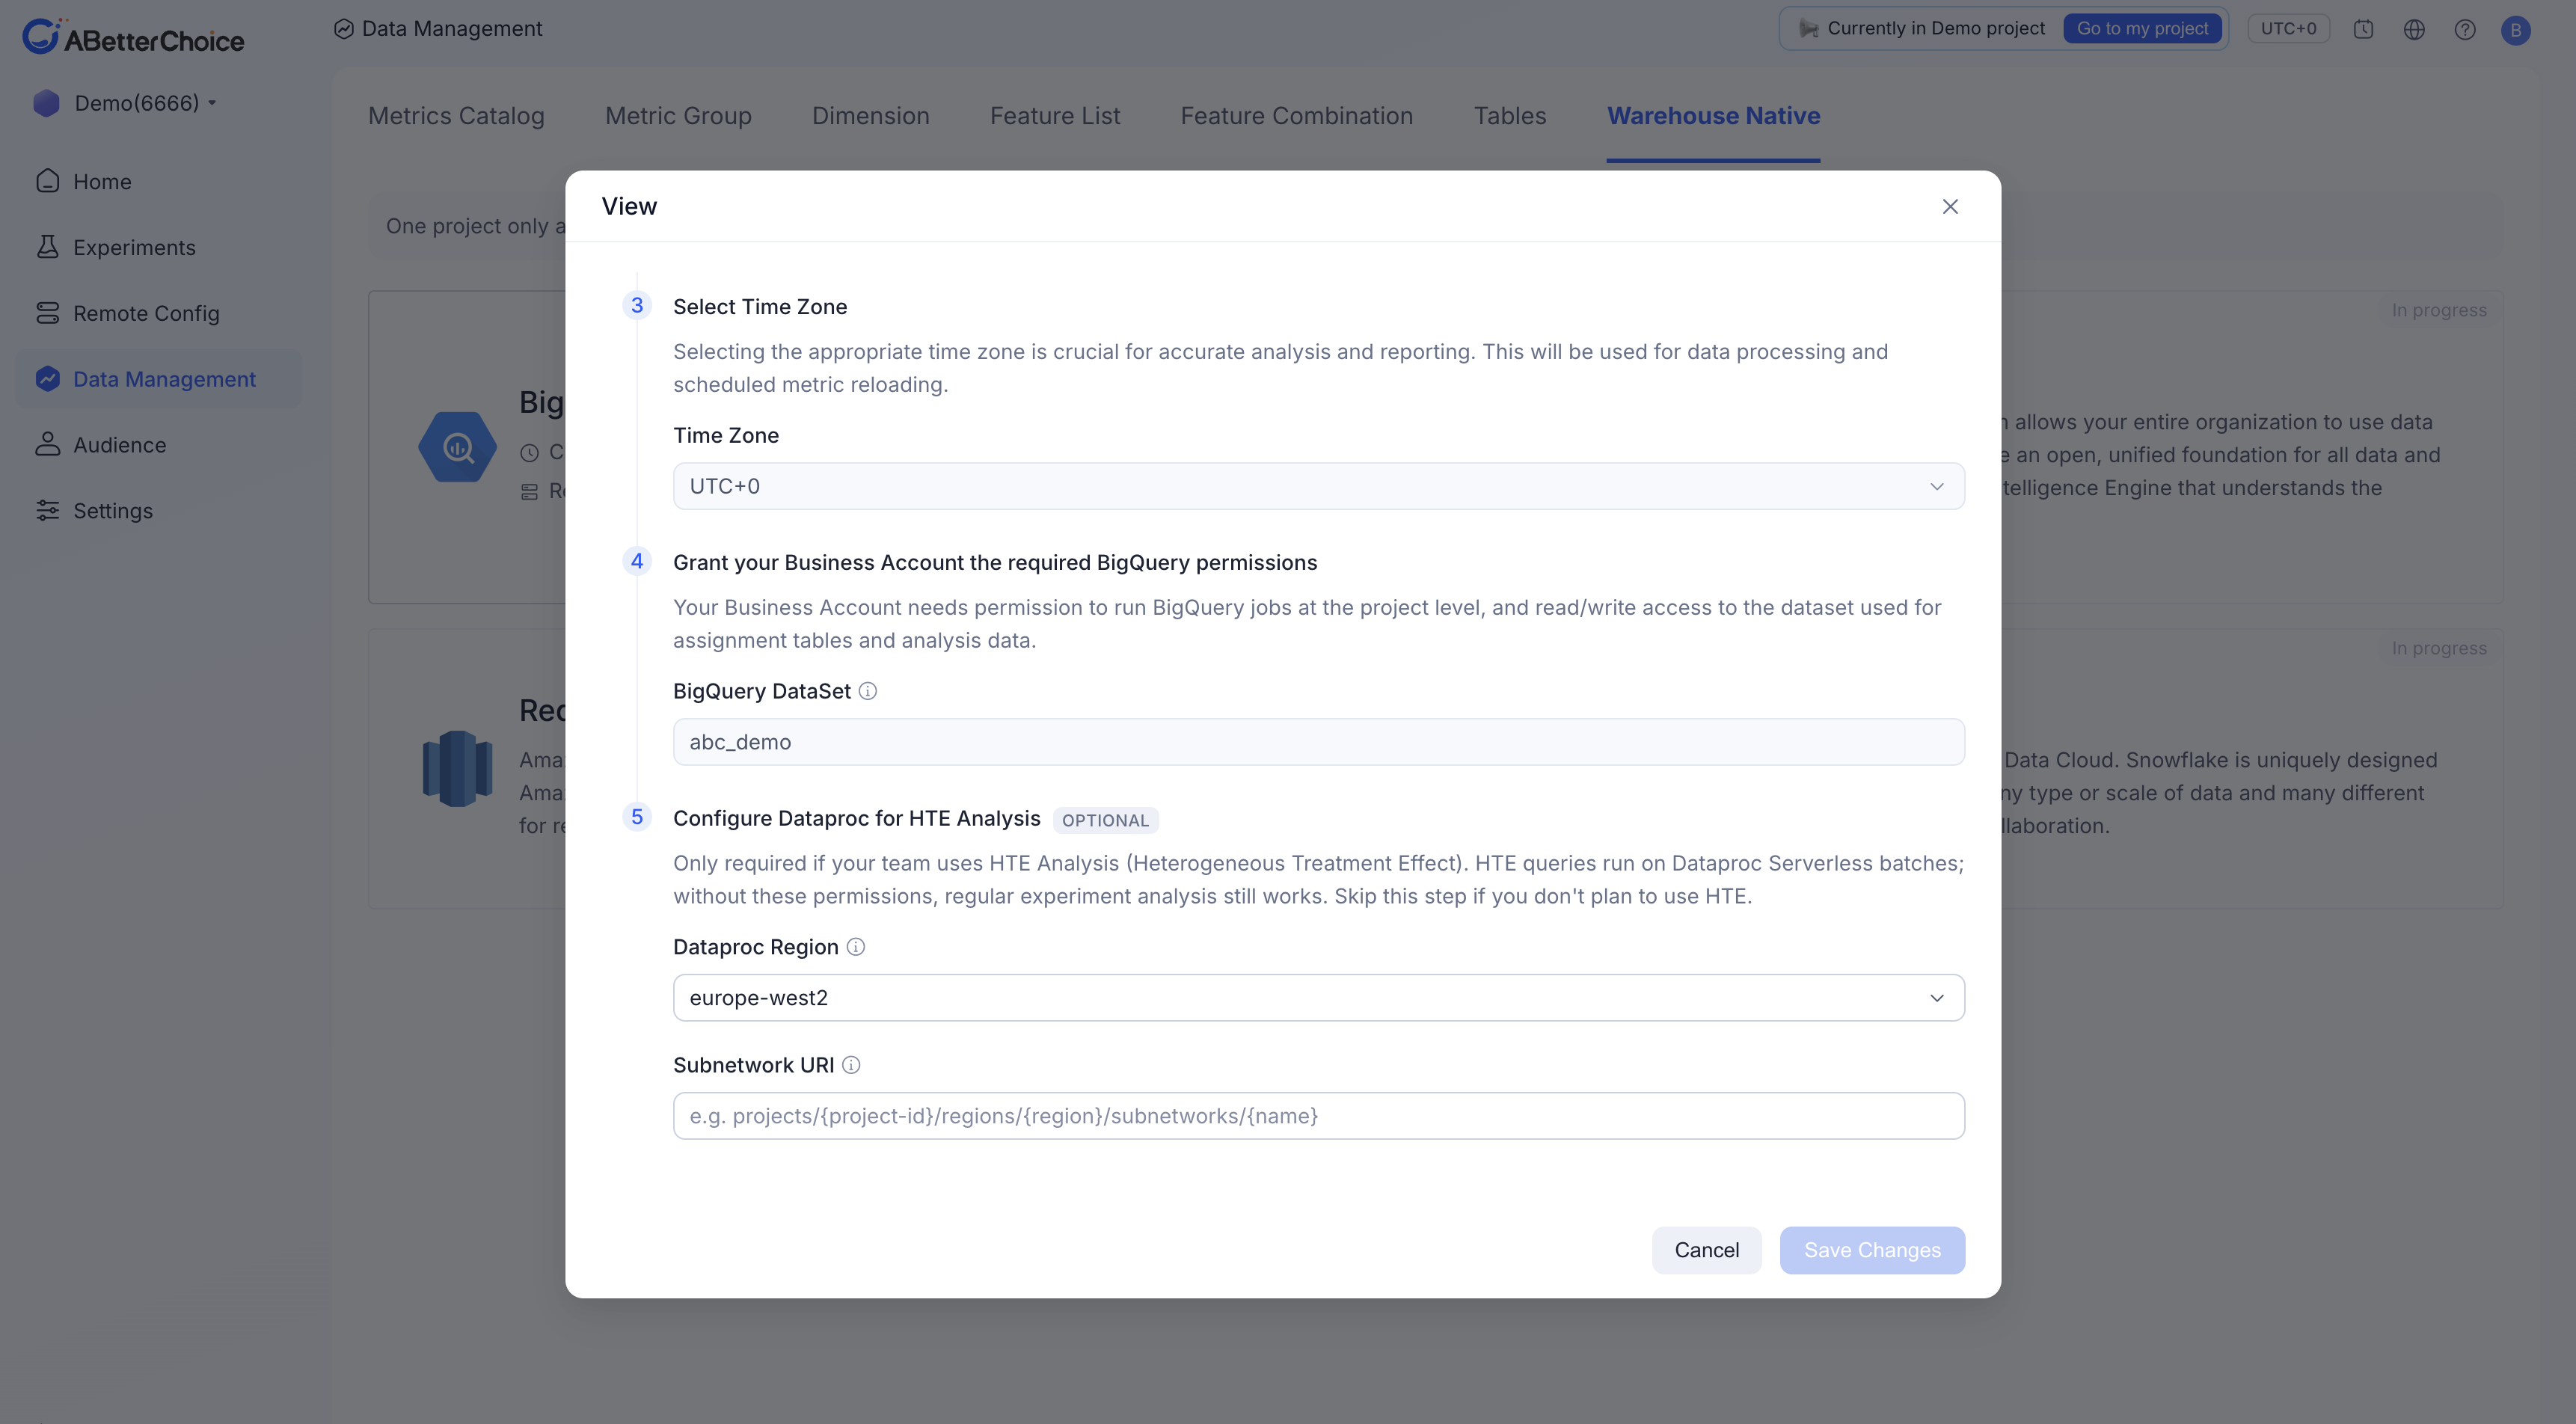This screenshot has height=1424, width=2576.
Task: Go to Home in sidebar
Action: tap(159, 181)
